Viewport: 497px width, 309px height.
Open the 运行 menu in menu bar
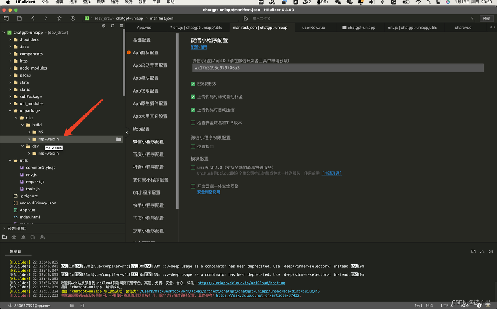(x=115, y=2)
